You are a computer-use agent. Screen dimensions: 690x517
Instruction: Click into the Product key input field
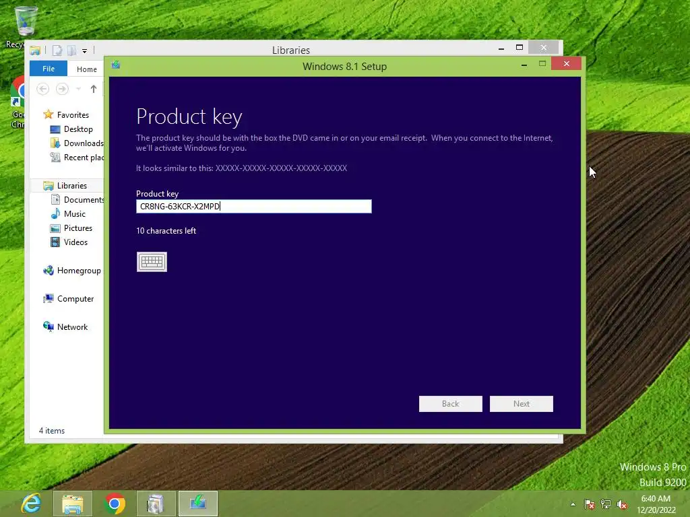coord(254,206)
